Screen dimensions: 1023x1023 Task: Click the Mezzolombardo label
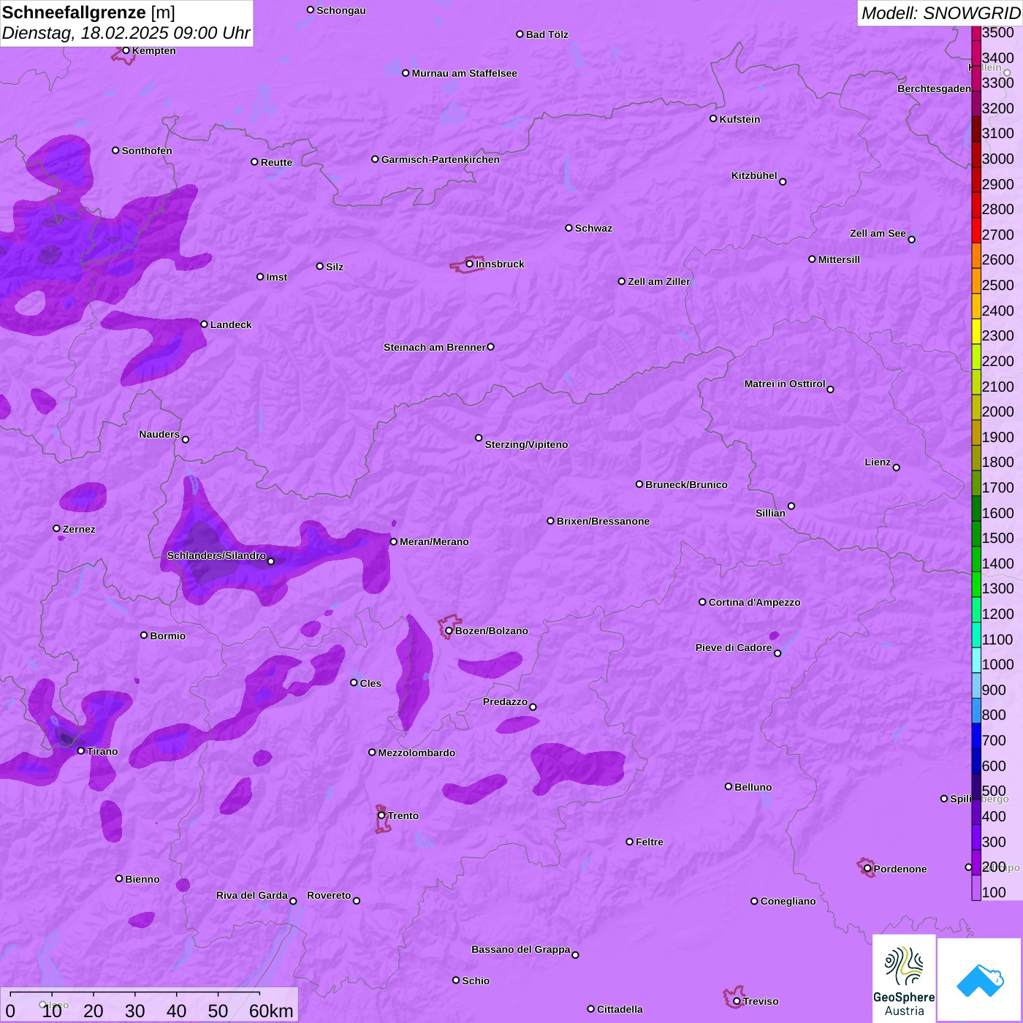[417, 753]
